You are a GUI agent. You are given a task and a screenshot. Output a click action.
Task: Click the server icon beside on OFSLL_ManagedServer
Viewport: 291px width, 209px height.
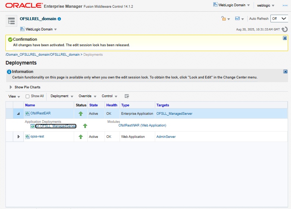click(33, 126)
